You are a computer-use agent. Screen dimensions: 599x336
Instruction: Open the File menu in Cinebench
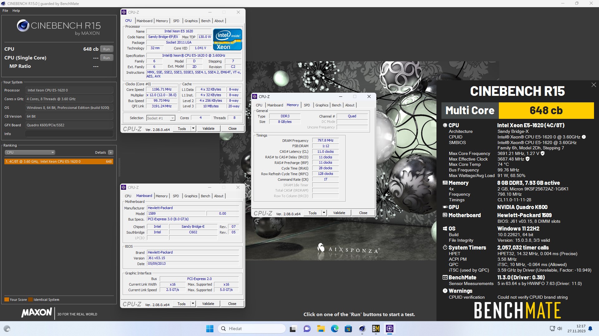[5, 11]
